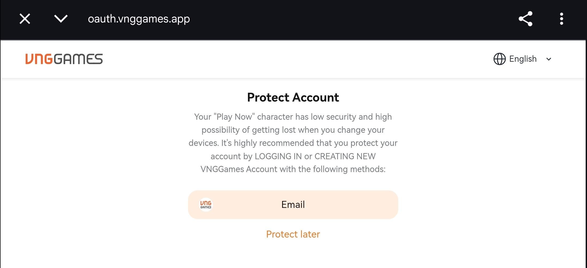
Task: Click the "Email" label text
Action: (x=293, y=205)
